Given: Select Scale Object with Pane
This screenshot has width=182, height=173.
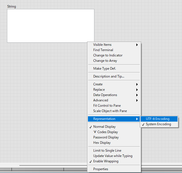Looking at the screenshot, I should click(114, 111).
